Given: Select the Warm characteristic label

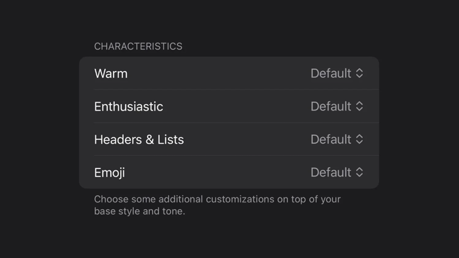Looking at the screenshot, I should coord(111,73).
